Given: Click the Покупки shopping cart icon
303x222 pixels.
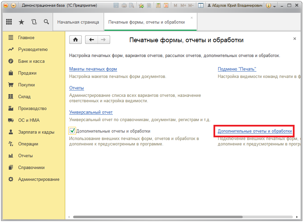Looking at the screenshot, I should tap(11, 85).
